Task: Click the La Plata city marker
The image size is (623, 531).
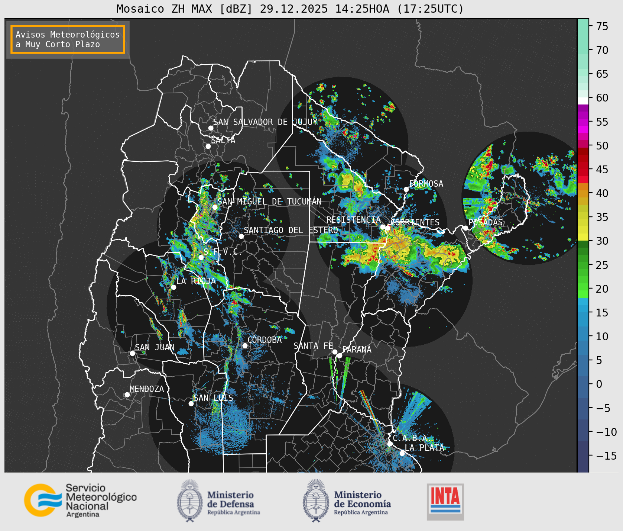Action: click(x=402, y=453)
